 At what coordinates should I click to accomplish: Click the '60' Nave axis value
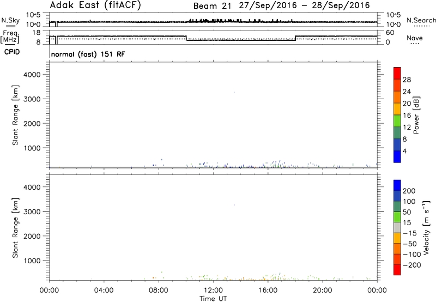390,33
